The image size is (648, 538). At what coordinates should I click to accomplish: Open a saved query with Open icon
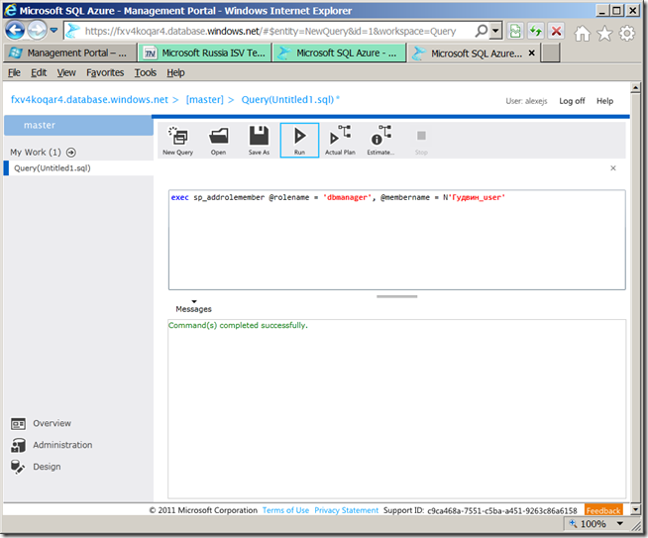[x=218, y=140]
